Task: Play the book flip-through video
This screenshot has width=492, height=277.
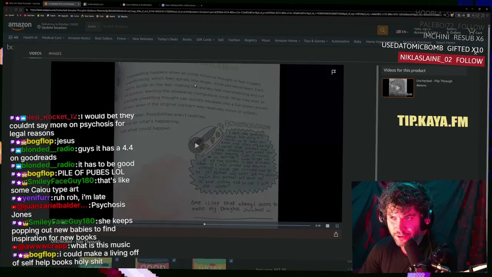Action: (196, 145)
